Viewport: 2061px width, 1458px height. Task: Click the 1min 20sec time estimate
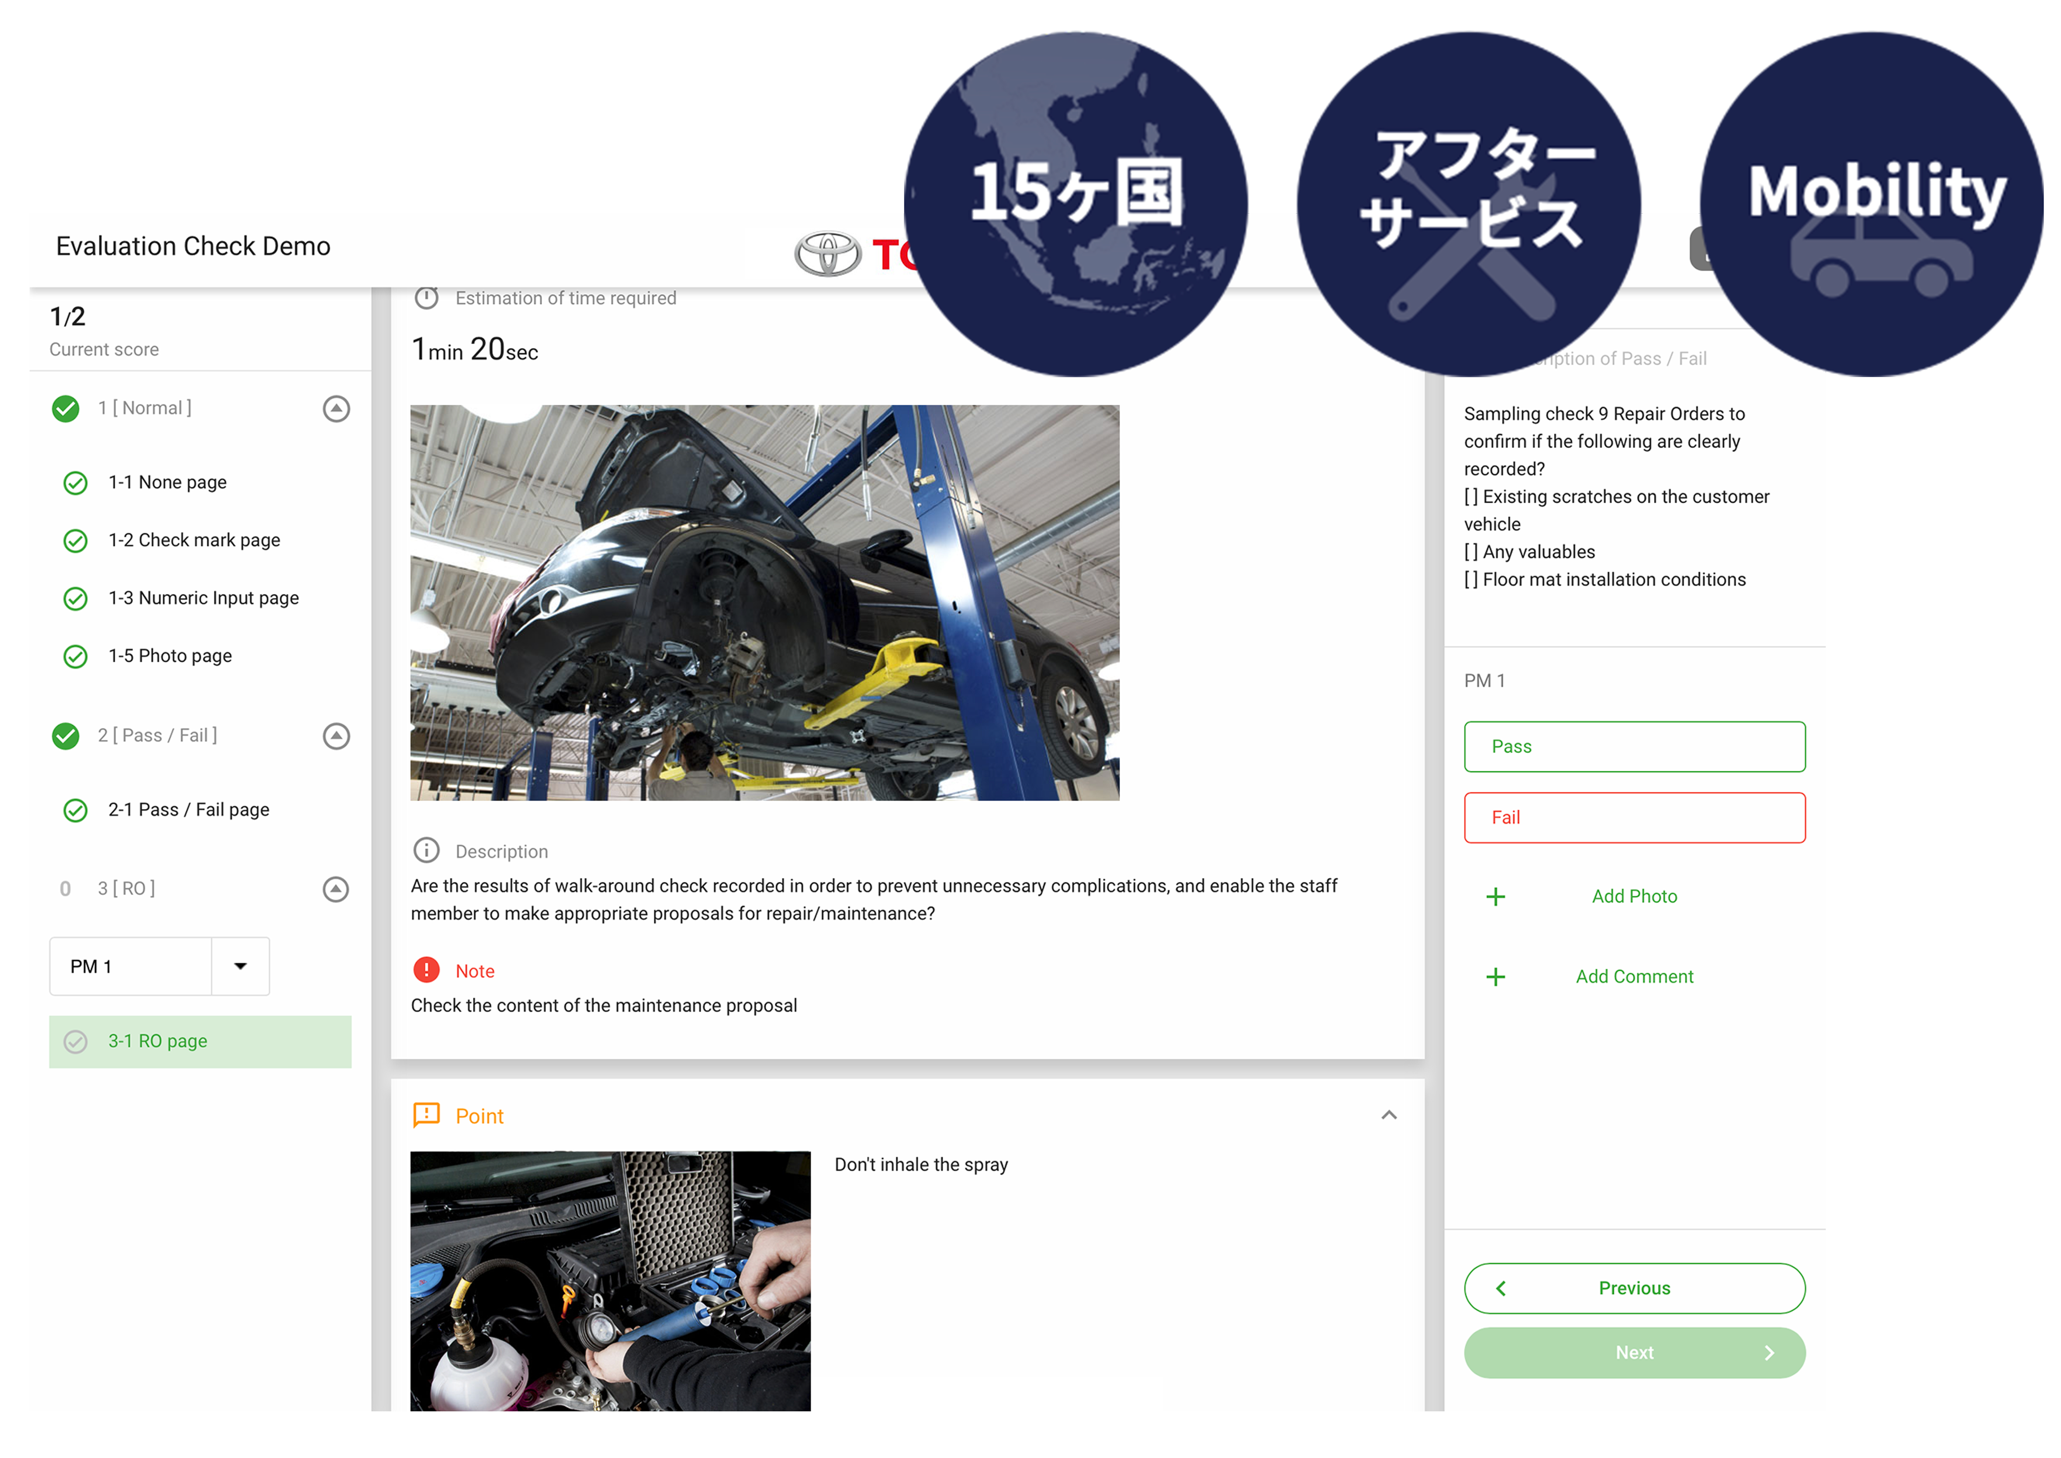pos(475,349)
